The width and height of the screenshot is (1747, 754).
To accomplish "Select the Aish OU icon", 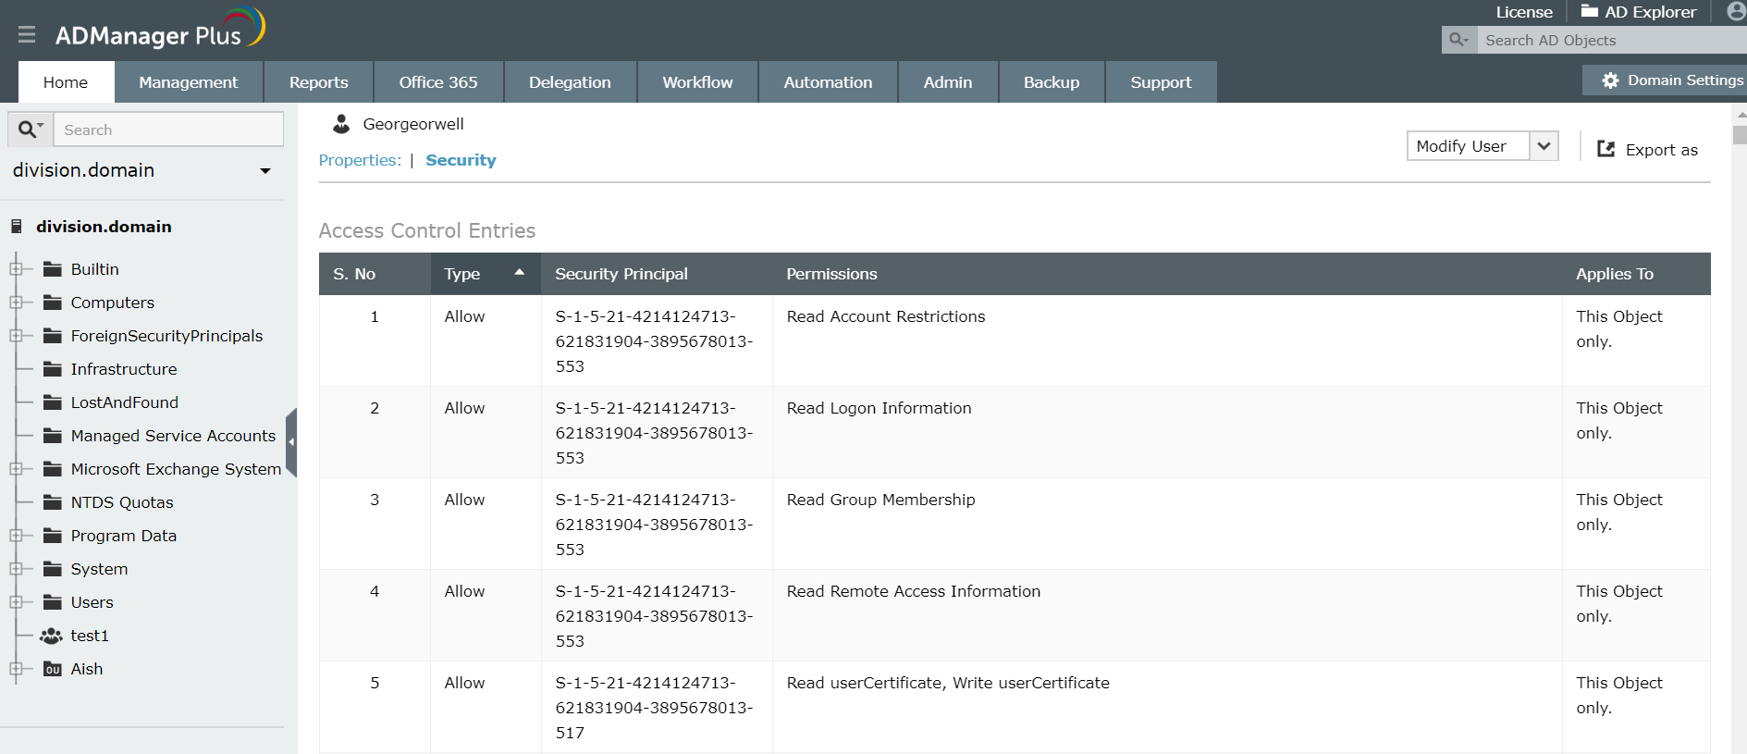I will 53,669.
